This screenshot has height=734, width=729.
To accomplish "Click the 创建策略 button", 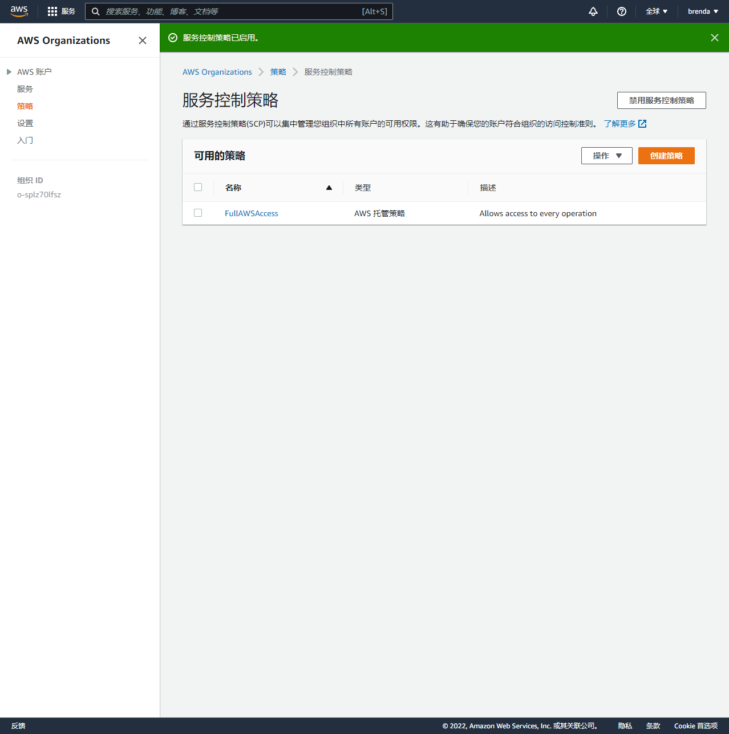I will [x=666, y=156].
